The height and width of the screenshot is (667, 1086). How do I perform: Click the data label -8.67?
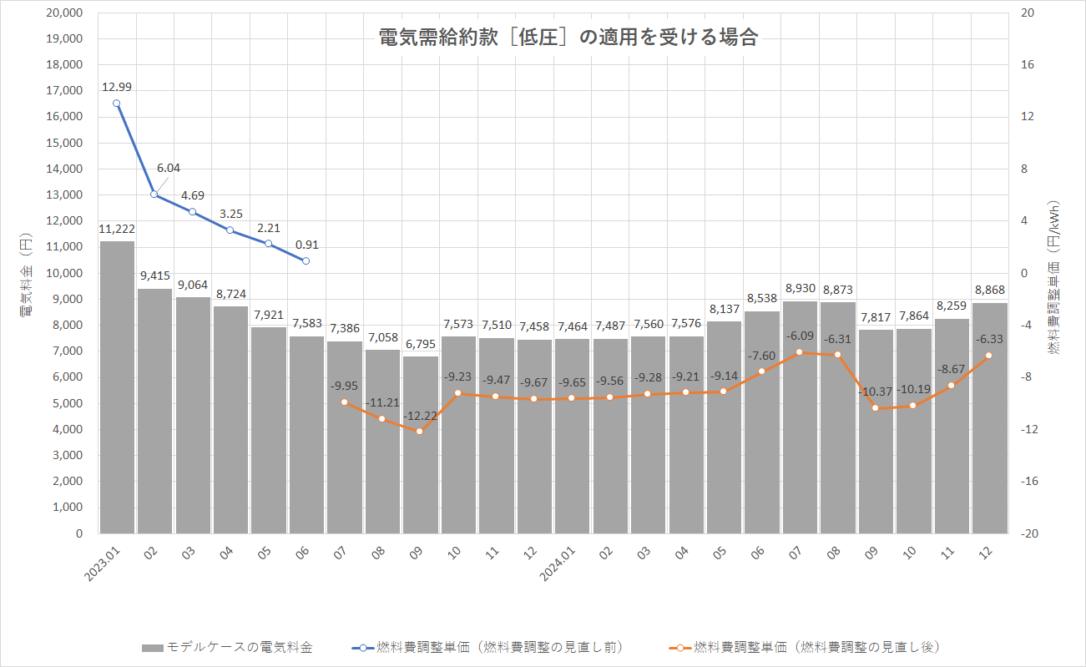click(x=951, y=368)
